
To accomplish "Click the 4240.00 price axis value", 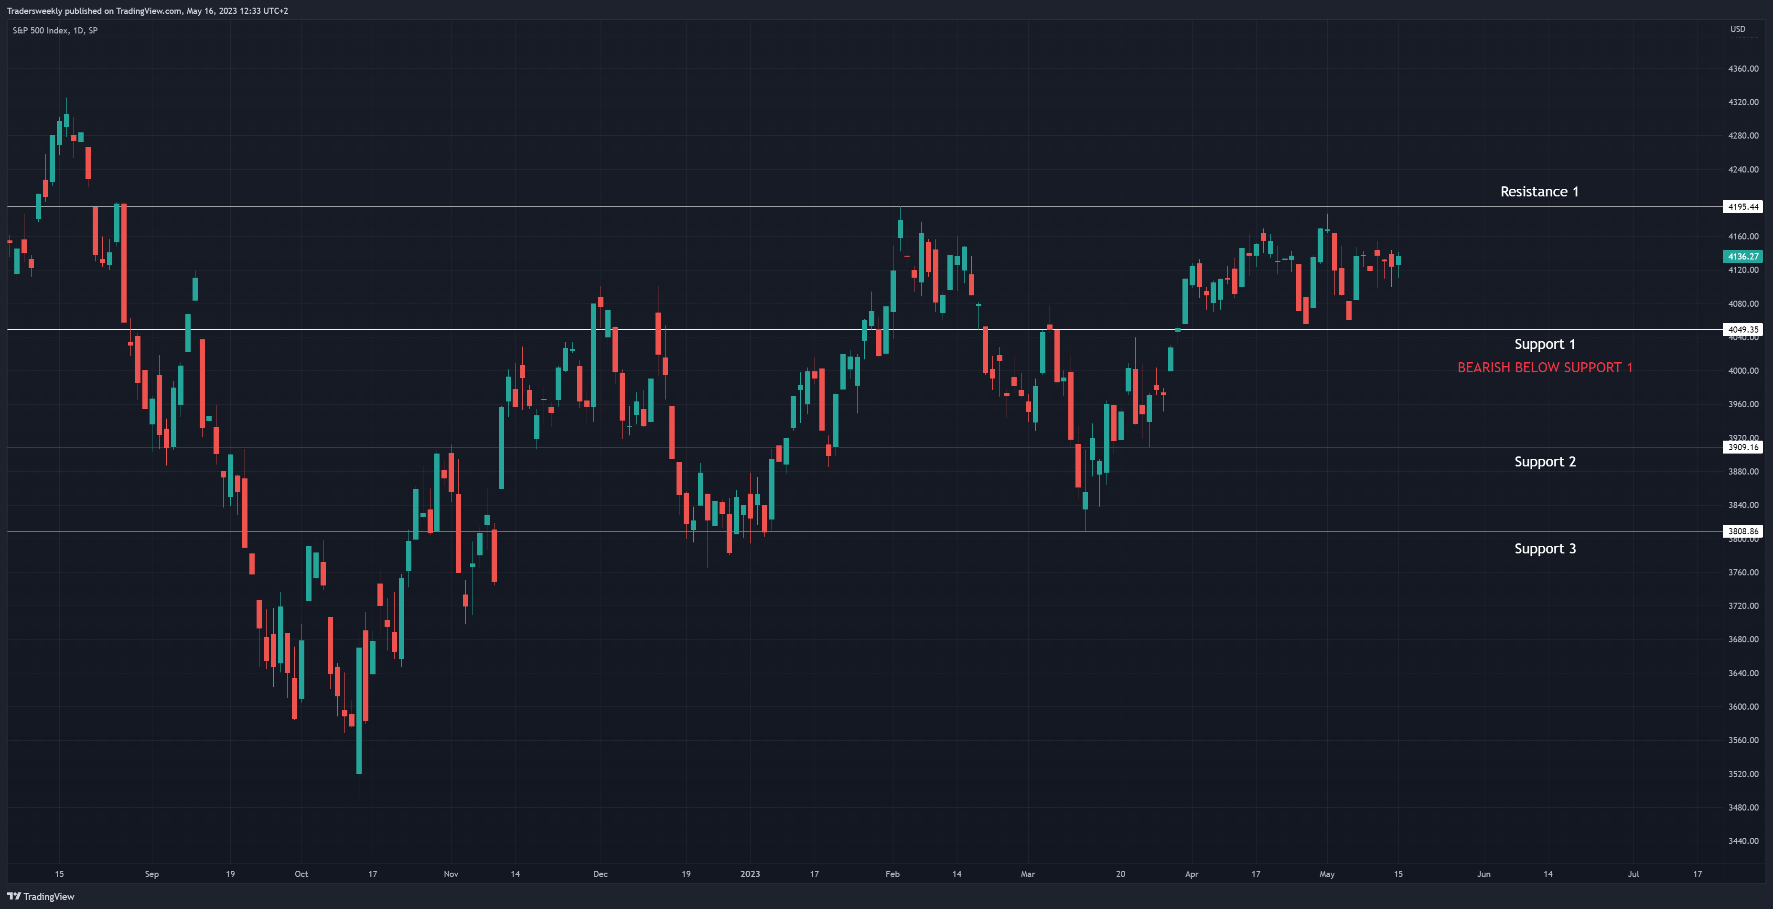I will point(1743,169).
